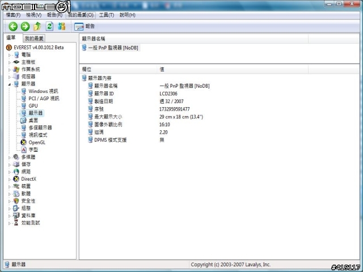
Task: Click the green Forward arrow icon
Action: pyautogui.click(x=25, y=27)
